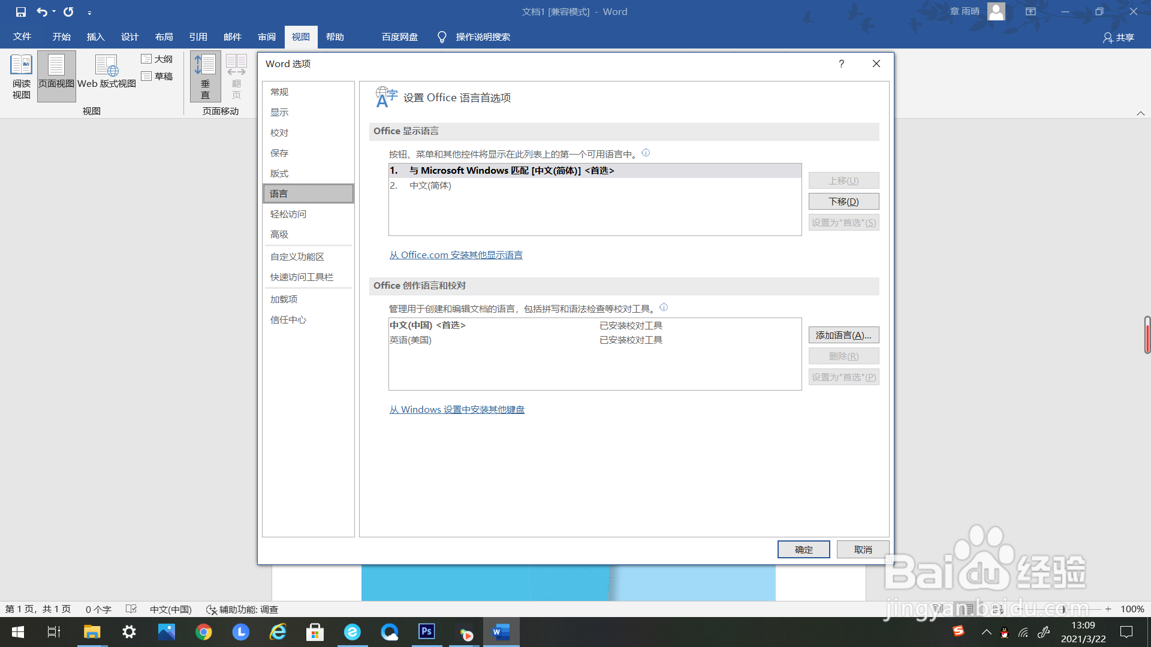Click the Save icon in quick access toolbar
This screenshot has width=1151, height=647.
[21, 12]
